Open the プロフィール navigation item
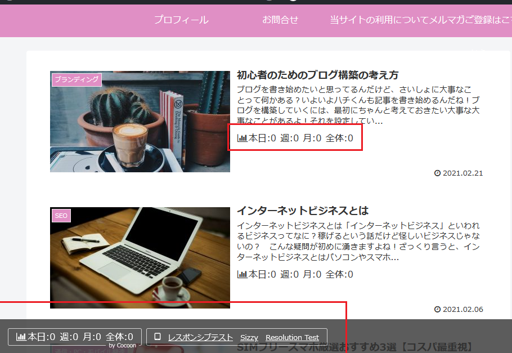512x353 pixels. coord(181,20)
